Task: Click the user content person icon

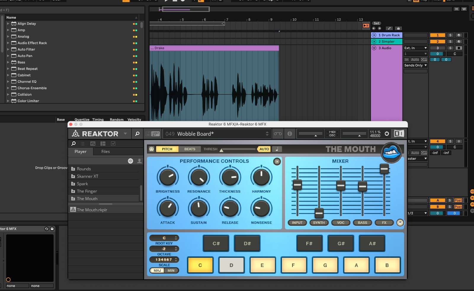Action: pos(139,161)
